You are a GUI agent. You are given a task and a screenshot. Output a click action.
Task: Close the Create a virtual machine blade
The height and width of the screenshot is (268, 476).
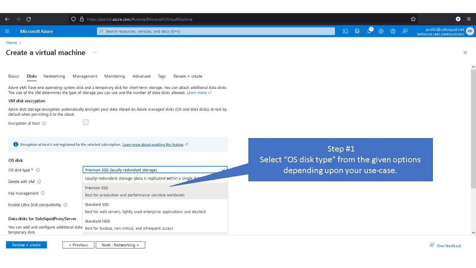click(x=465, y=53)
